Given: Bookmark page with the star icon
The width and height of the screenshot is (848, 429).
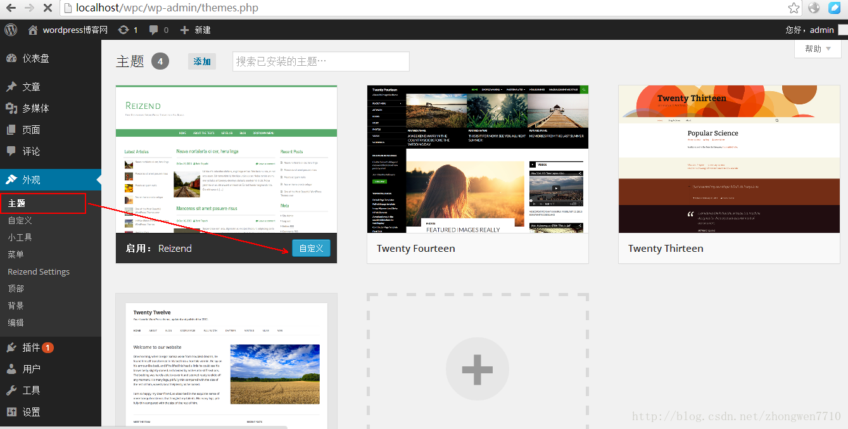Looking at the screenshot, I should (x=794, y=8).
